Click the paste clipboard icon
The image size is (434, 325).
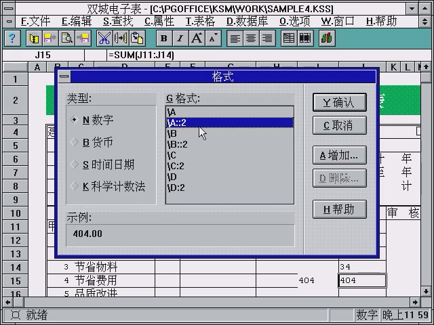pyautogui.click(x=137, y=38)
